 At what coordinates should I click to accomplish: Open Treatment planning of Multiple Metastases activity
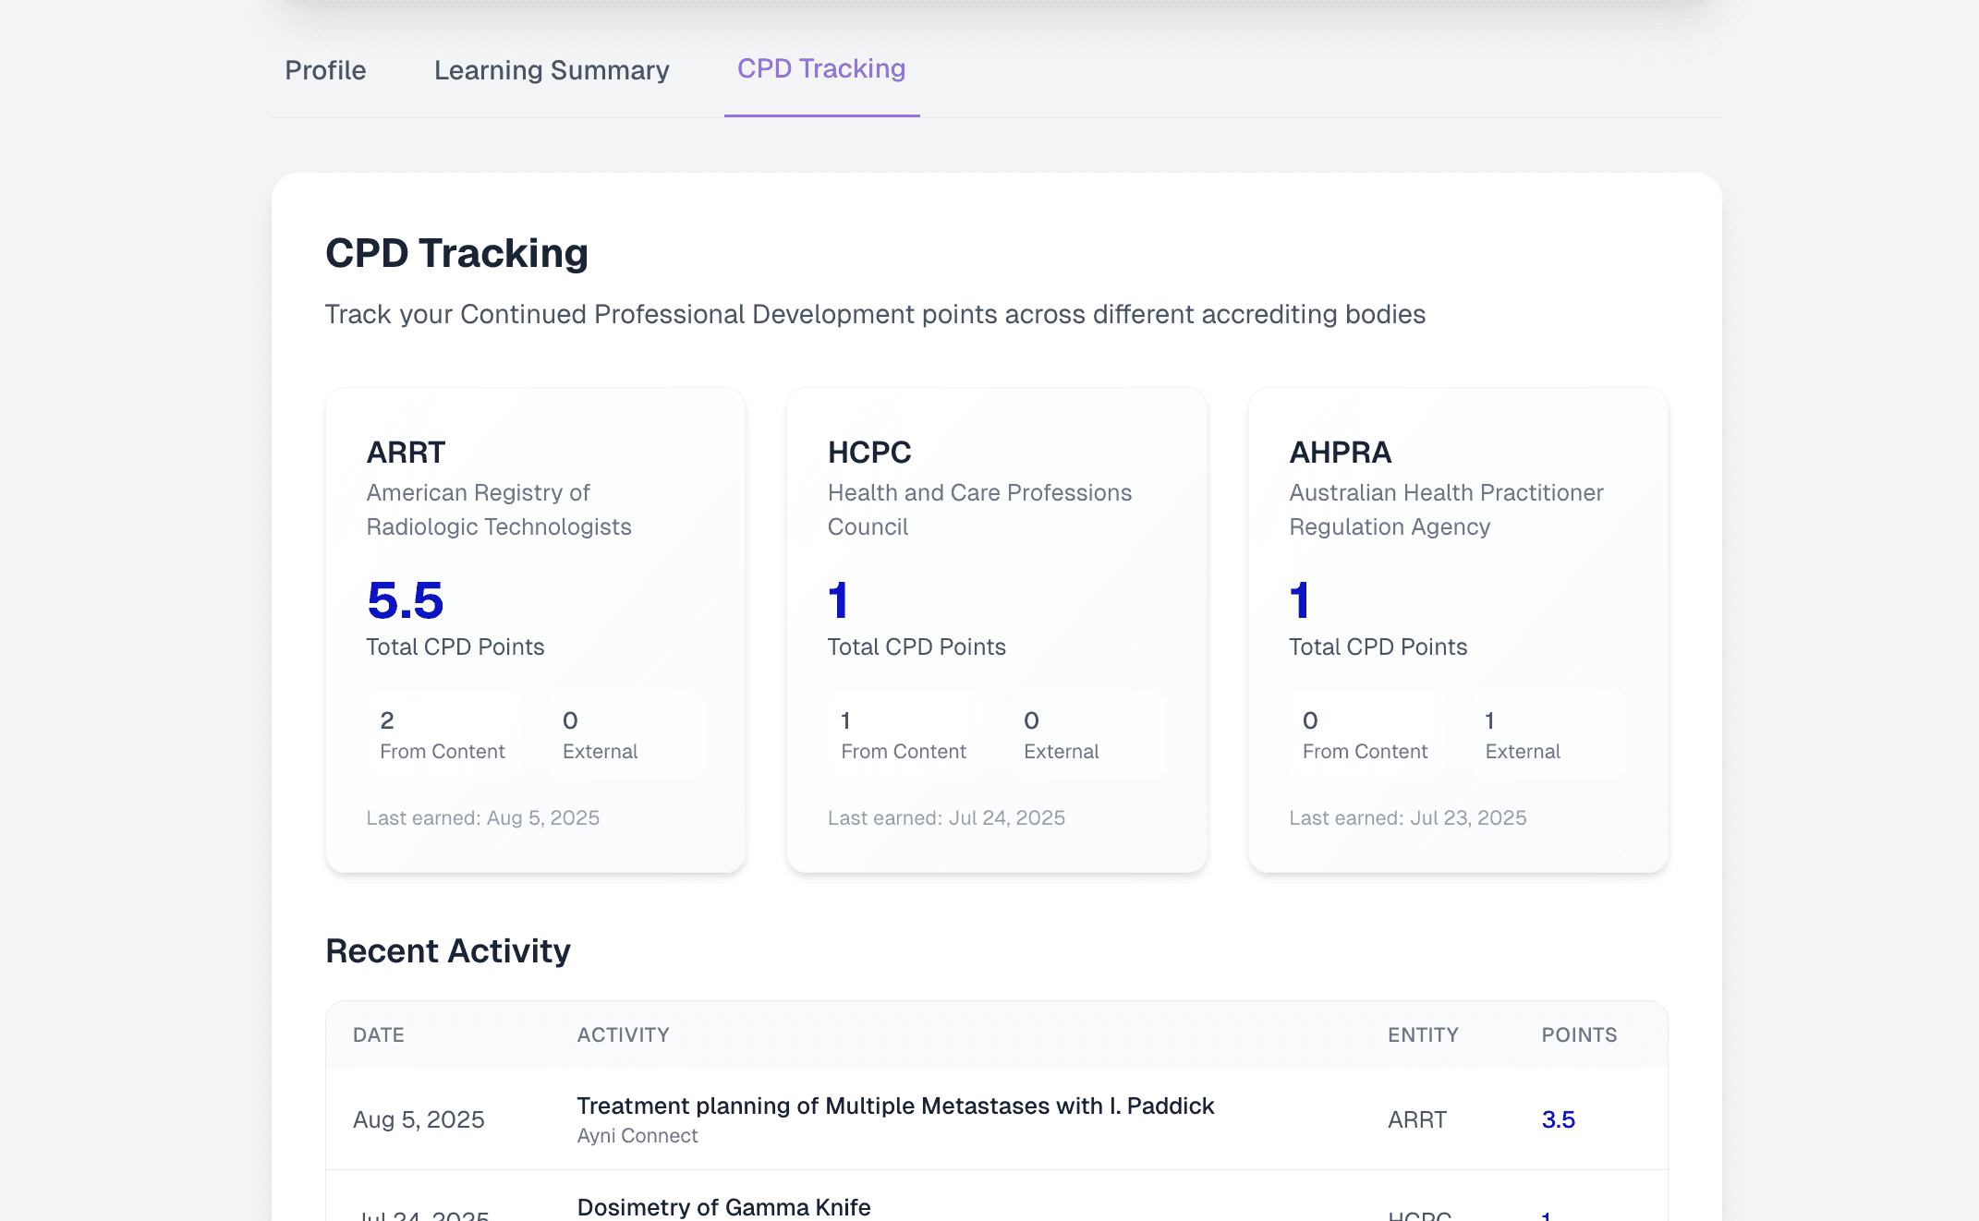click(894, 1106)
